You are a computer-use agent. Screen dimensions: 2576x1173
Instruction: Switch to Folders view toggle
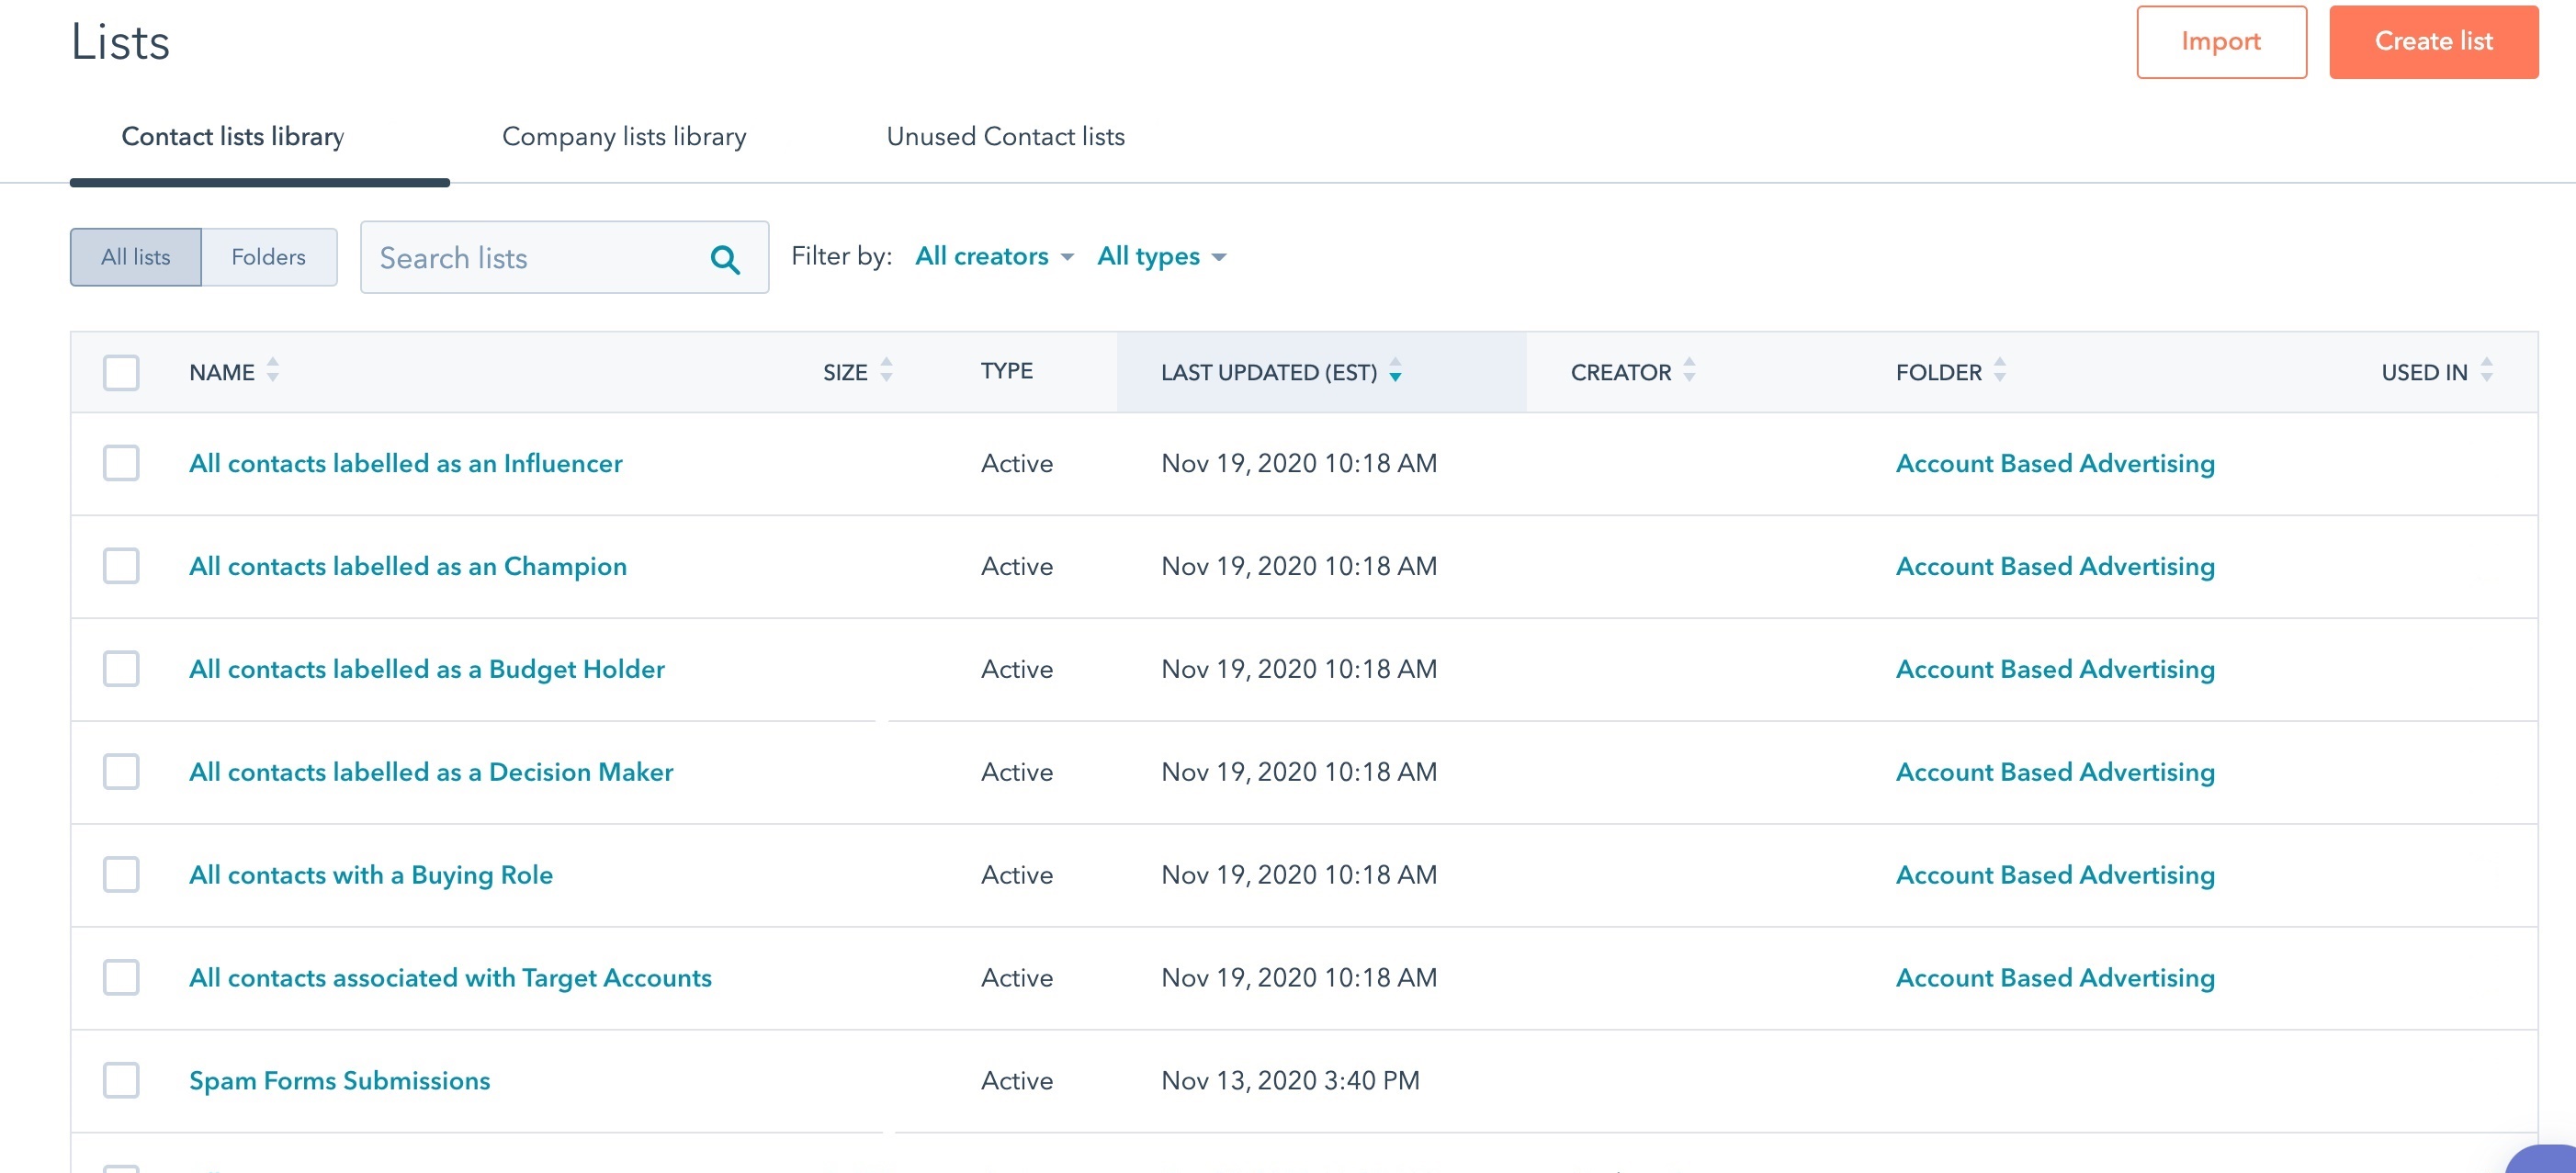pyautogui.click(x=268, y=257)
